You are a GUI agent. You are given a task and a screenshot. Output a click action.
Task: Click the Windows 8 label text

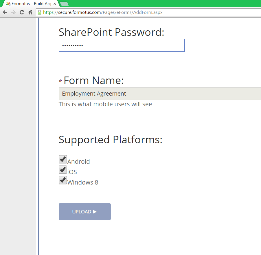pyautogui.click(x=83, y=183)
